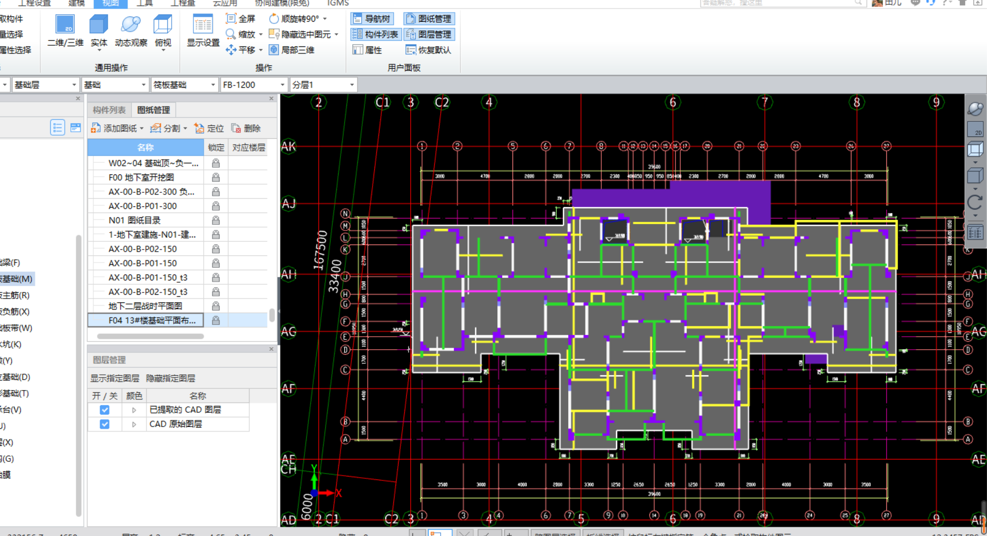Switch to the 图纸管理 tab
Image resolution: width=987 pixels, height=536 pixels.
(154, 110)
